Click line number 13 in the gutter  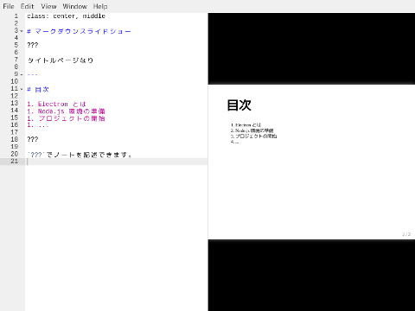point(15,104)
